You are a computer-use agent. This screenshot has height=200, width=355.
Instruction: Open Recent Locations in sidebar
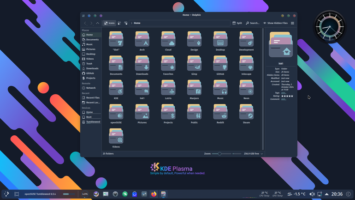[91, 103]
